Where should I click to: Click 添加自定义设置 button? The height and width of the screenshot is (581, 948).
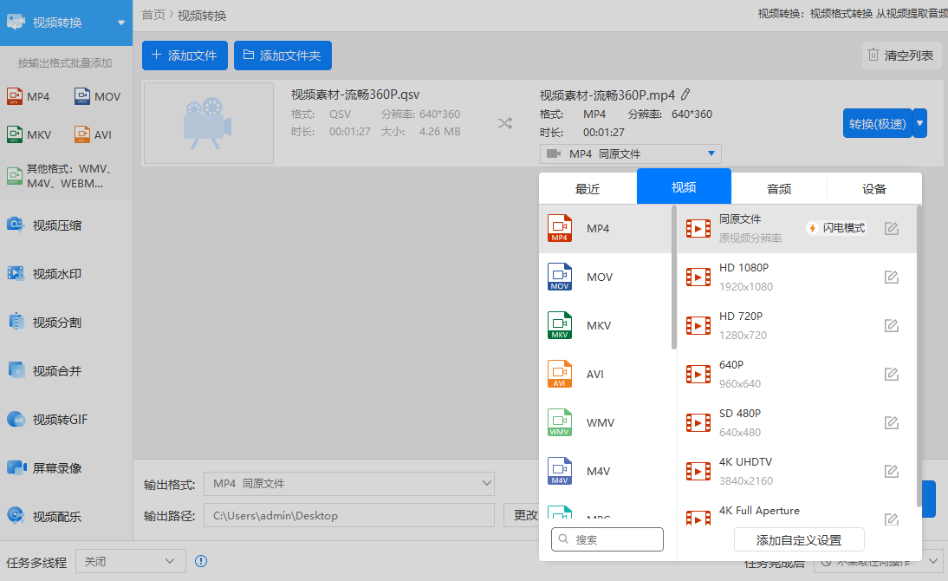798,539
